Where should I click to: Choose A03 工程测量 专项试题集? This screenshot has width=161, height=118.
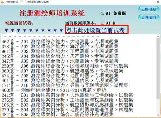click(60, 51)
